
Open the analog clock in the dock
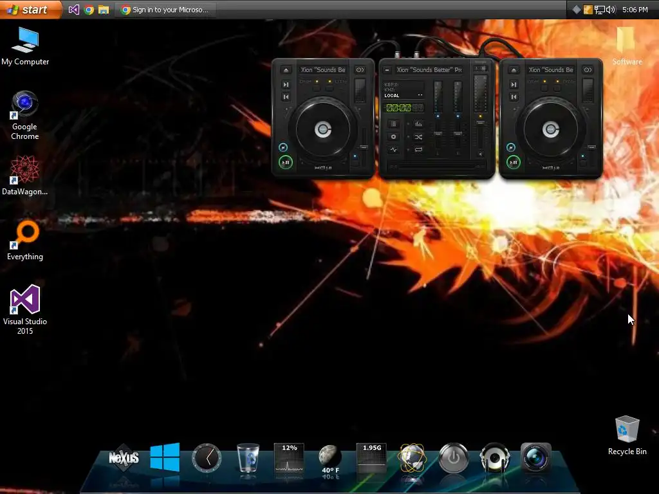(207, 458)
